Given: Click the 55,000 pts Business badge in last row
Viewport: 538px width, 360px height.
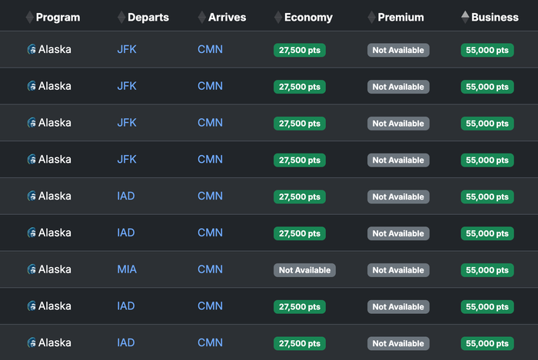Looking at the screenshot, I should [487, 343].
